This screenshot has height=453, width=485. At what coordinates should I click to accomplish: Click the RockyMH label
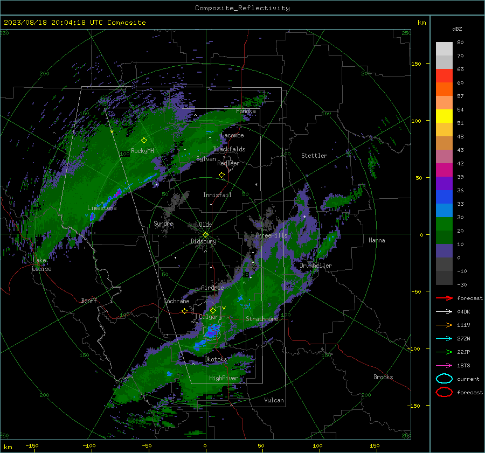point(142,151)
